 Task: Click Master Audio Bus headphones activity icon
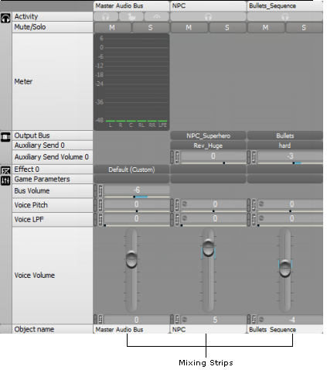(106, 17)
